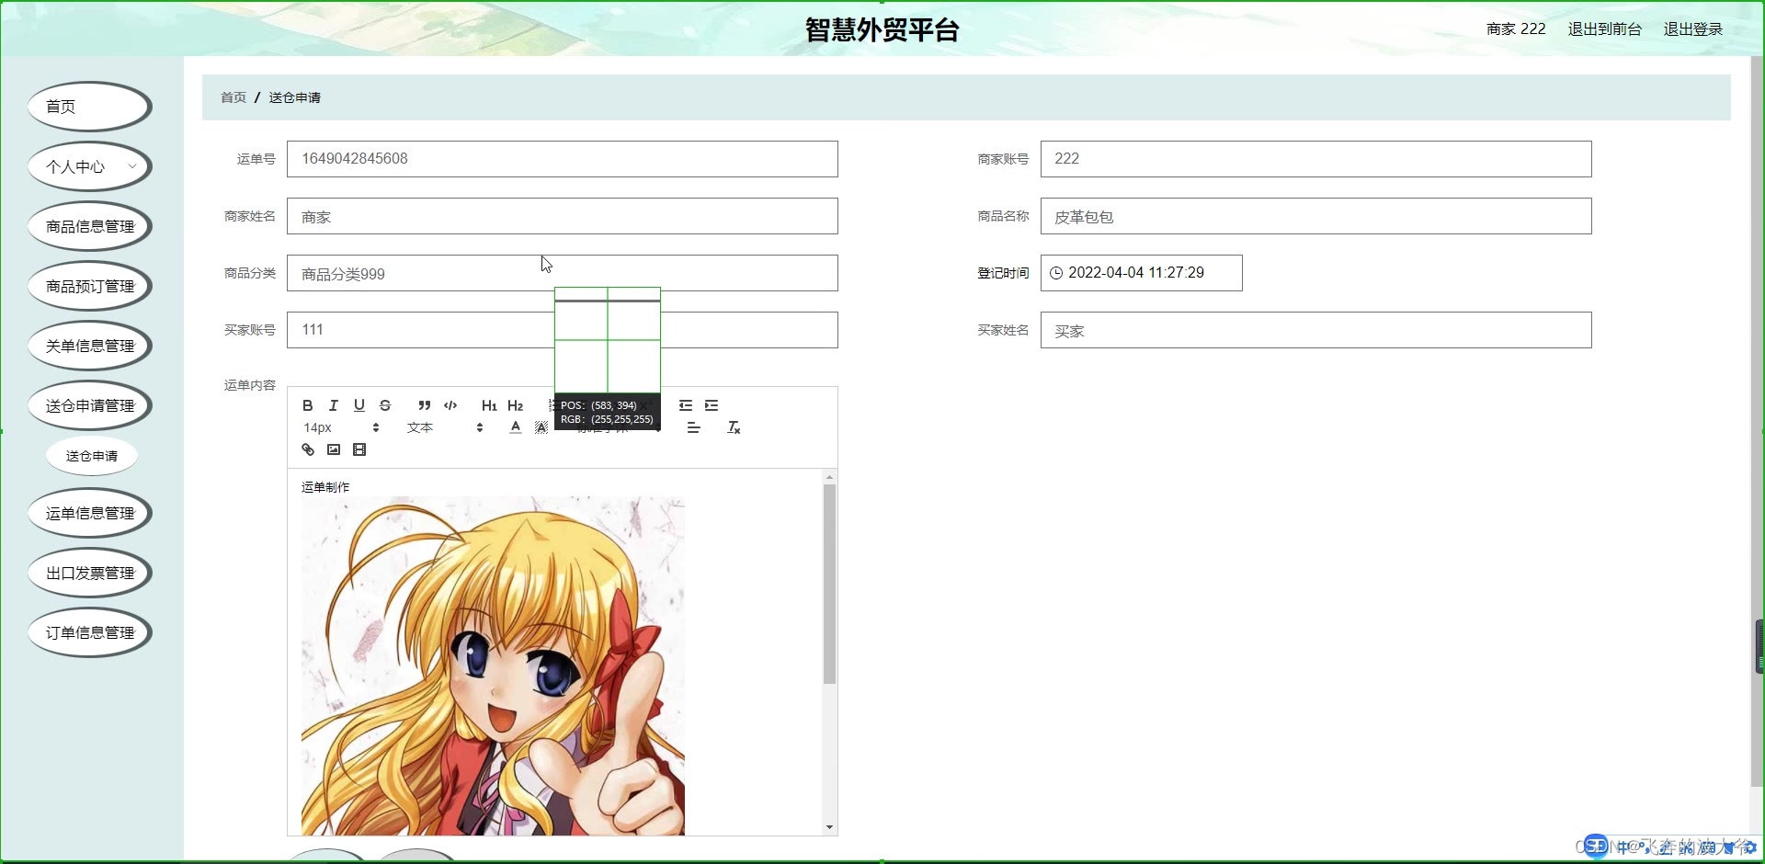Viewport: 1765px width, 864px height.
Task: Click the clock icon in 登记时间
Action: 1056,273
